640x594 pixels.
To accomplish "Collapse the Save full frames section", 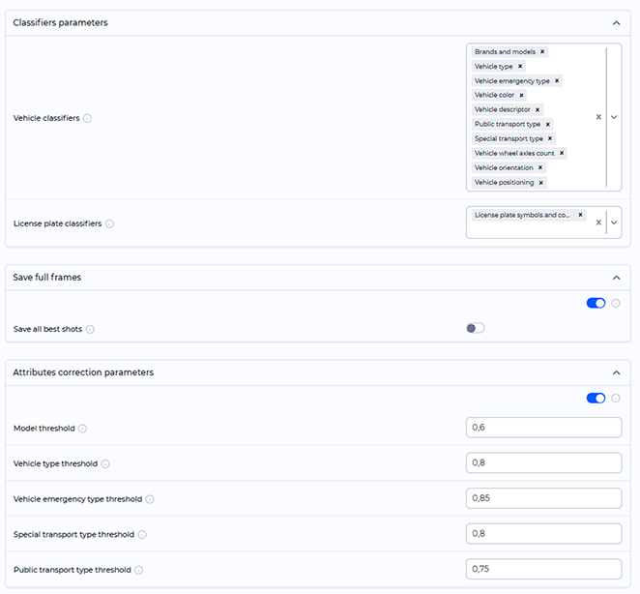I will (x=617, y=278).
